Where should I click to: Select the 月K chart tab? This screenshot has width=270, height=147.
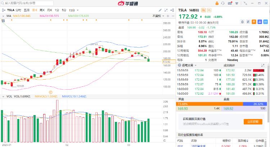50,10
